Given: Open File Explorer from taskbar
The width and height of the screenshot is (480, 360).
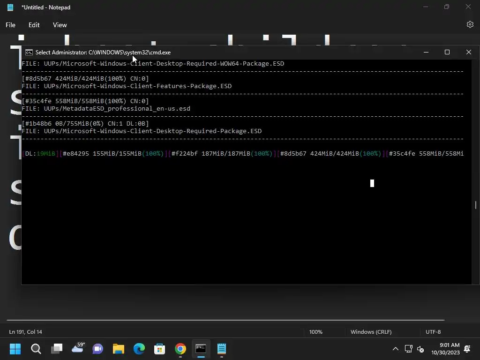Looking at the screenshot, I should (x=119, y=349).
